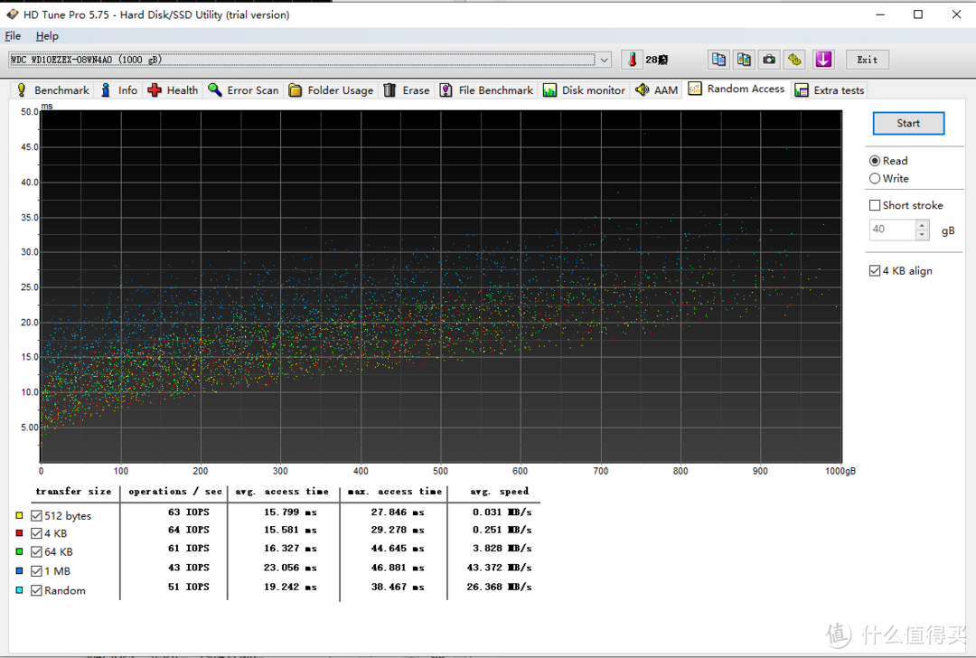Click the yellow 512 bytes color swatch
This screenshot has height=658, width=976.
pos(19,515)
